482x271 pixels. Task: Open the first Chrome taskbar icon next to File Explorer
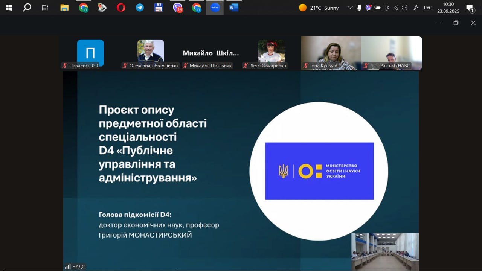pyautogui.click(x=83, y=8)
